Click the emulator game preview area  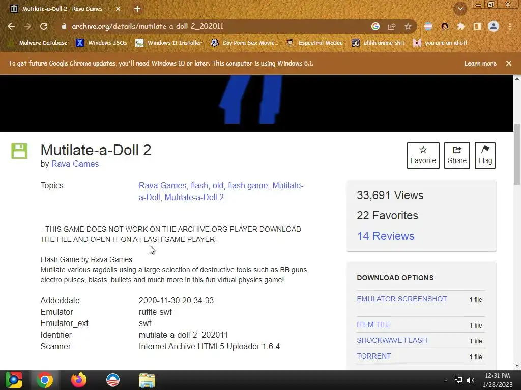tap(256, 103)
